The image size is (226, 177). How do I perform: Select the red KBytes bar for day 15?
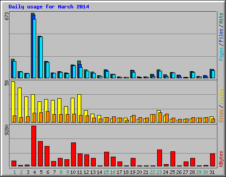[106, 159]
